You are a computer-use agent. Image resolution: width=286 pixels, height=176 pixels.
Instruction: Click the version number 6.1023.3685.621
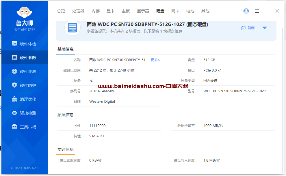coord(25,168)
